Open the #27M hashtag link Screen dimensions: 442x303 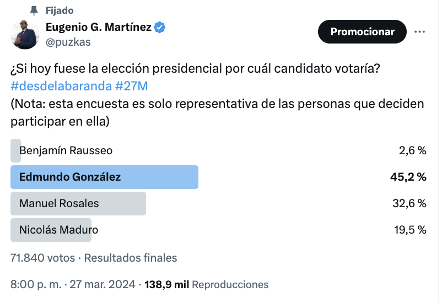point(132,86)
